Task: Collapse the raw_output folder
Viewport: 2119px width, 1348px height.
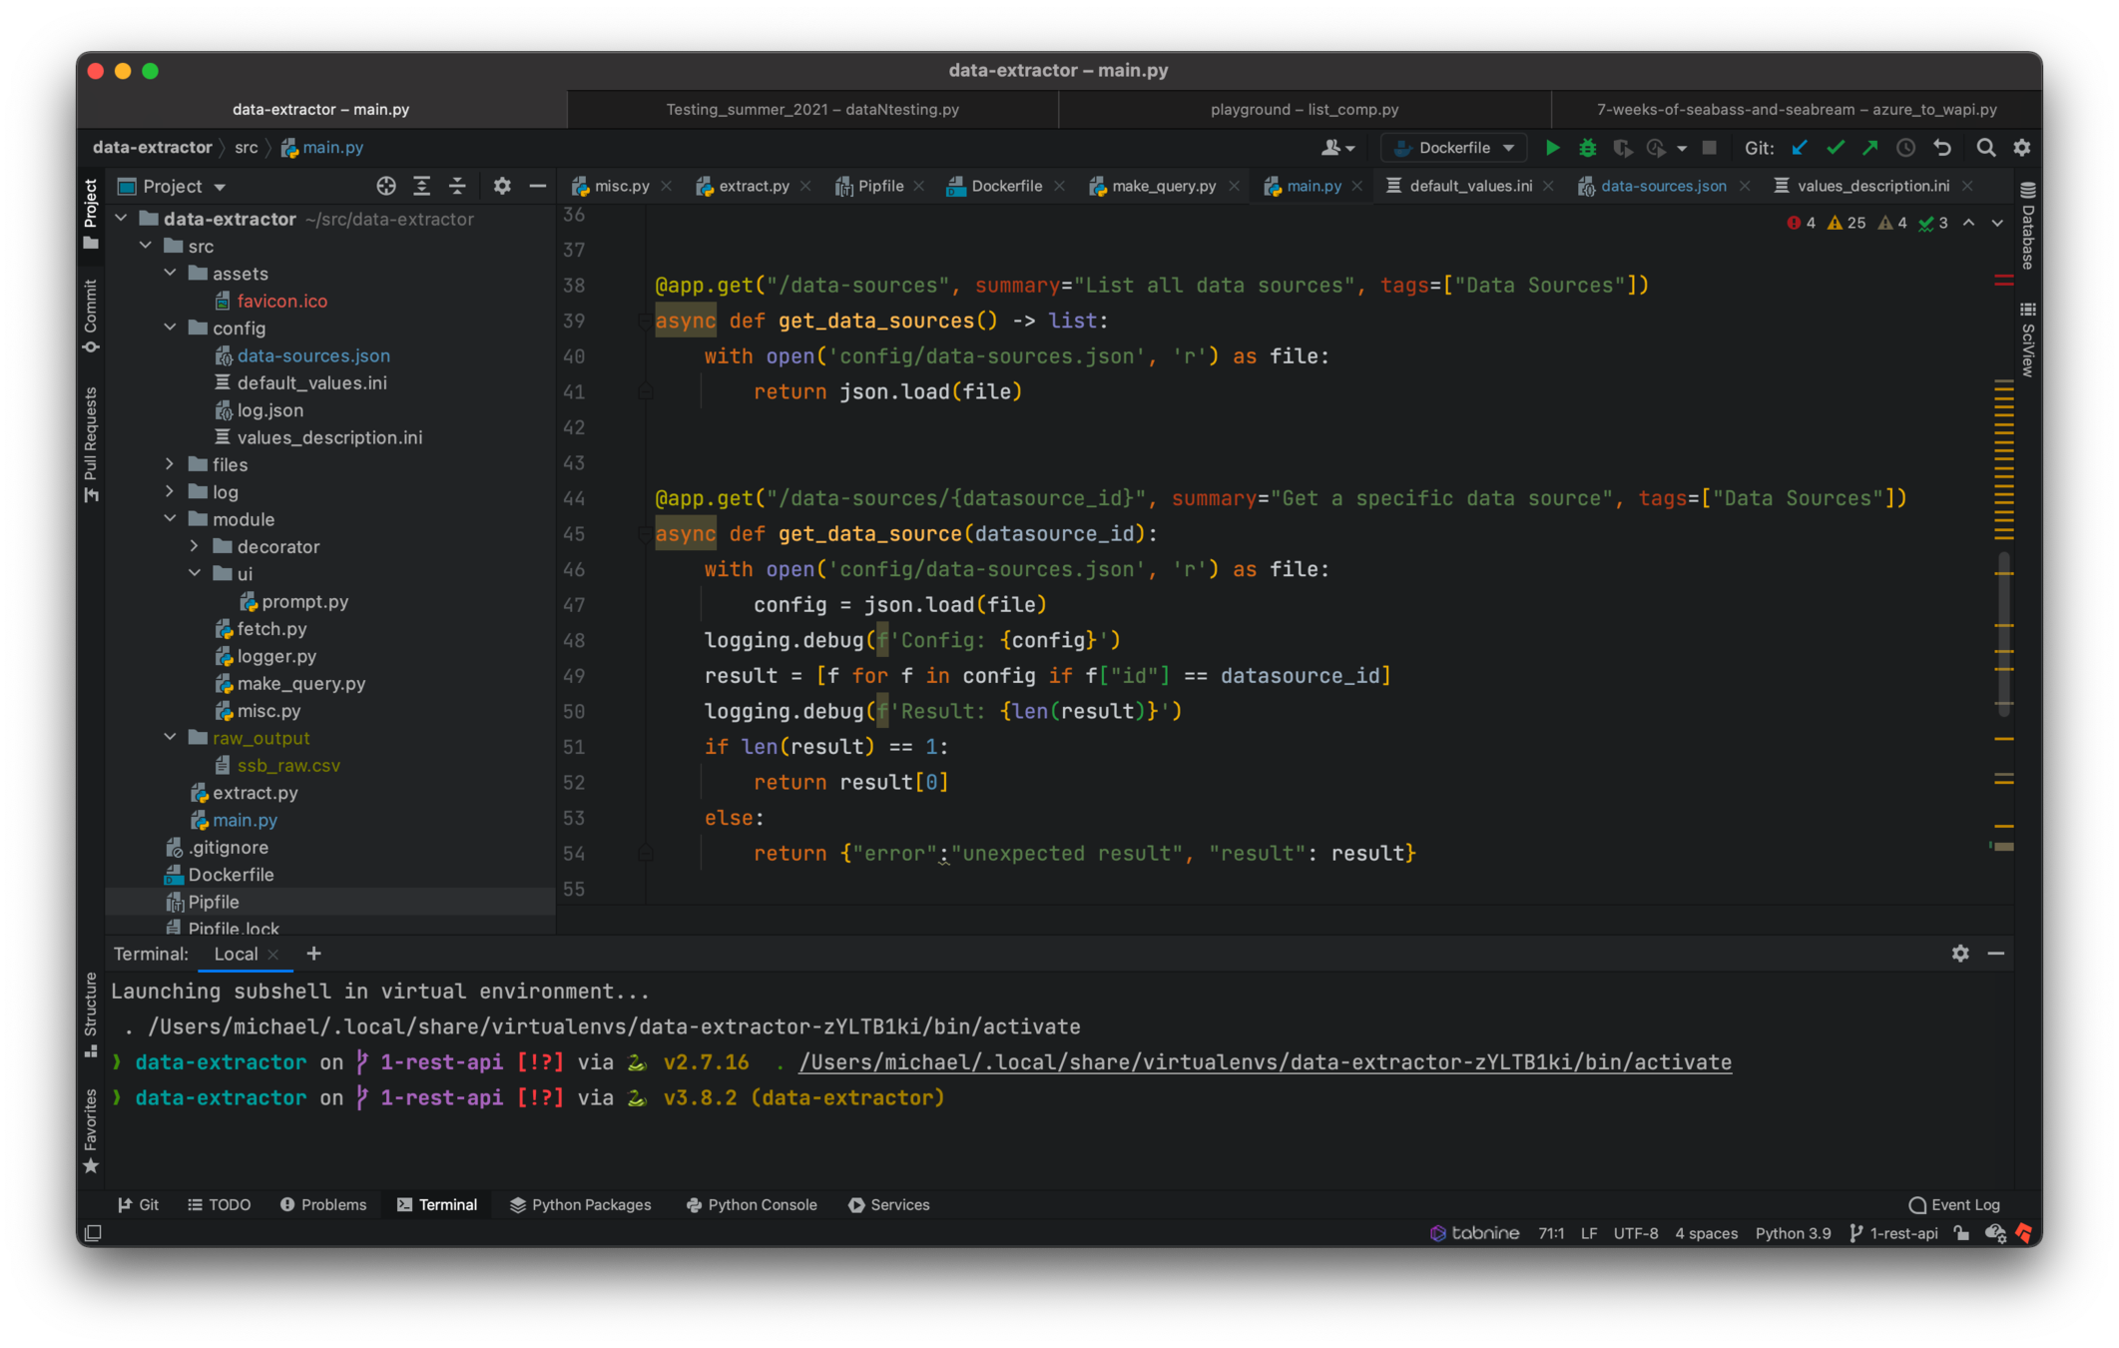Action: 170,738
